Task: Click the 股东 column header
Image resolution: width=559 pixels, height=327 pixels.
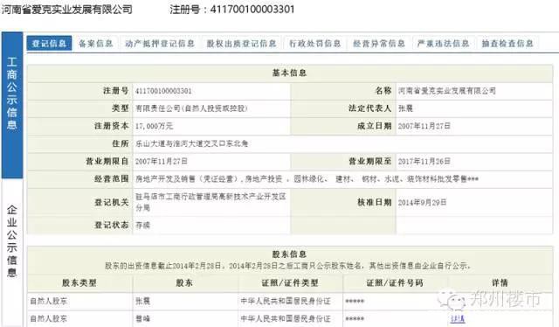Action: tap(184, 283)
